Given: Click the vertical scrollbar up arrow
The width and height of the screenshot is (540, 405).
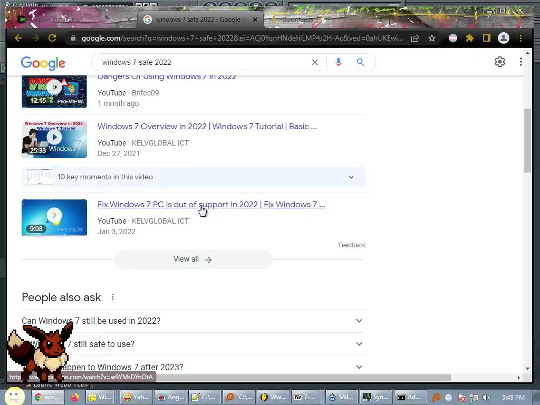Looking at the screenshot, I should pyautogui.click(x=527, y=53).
